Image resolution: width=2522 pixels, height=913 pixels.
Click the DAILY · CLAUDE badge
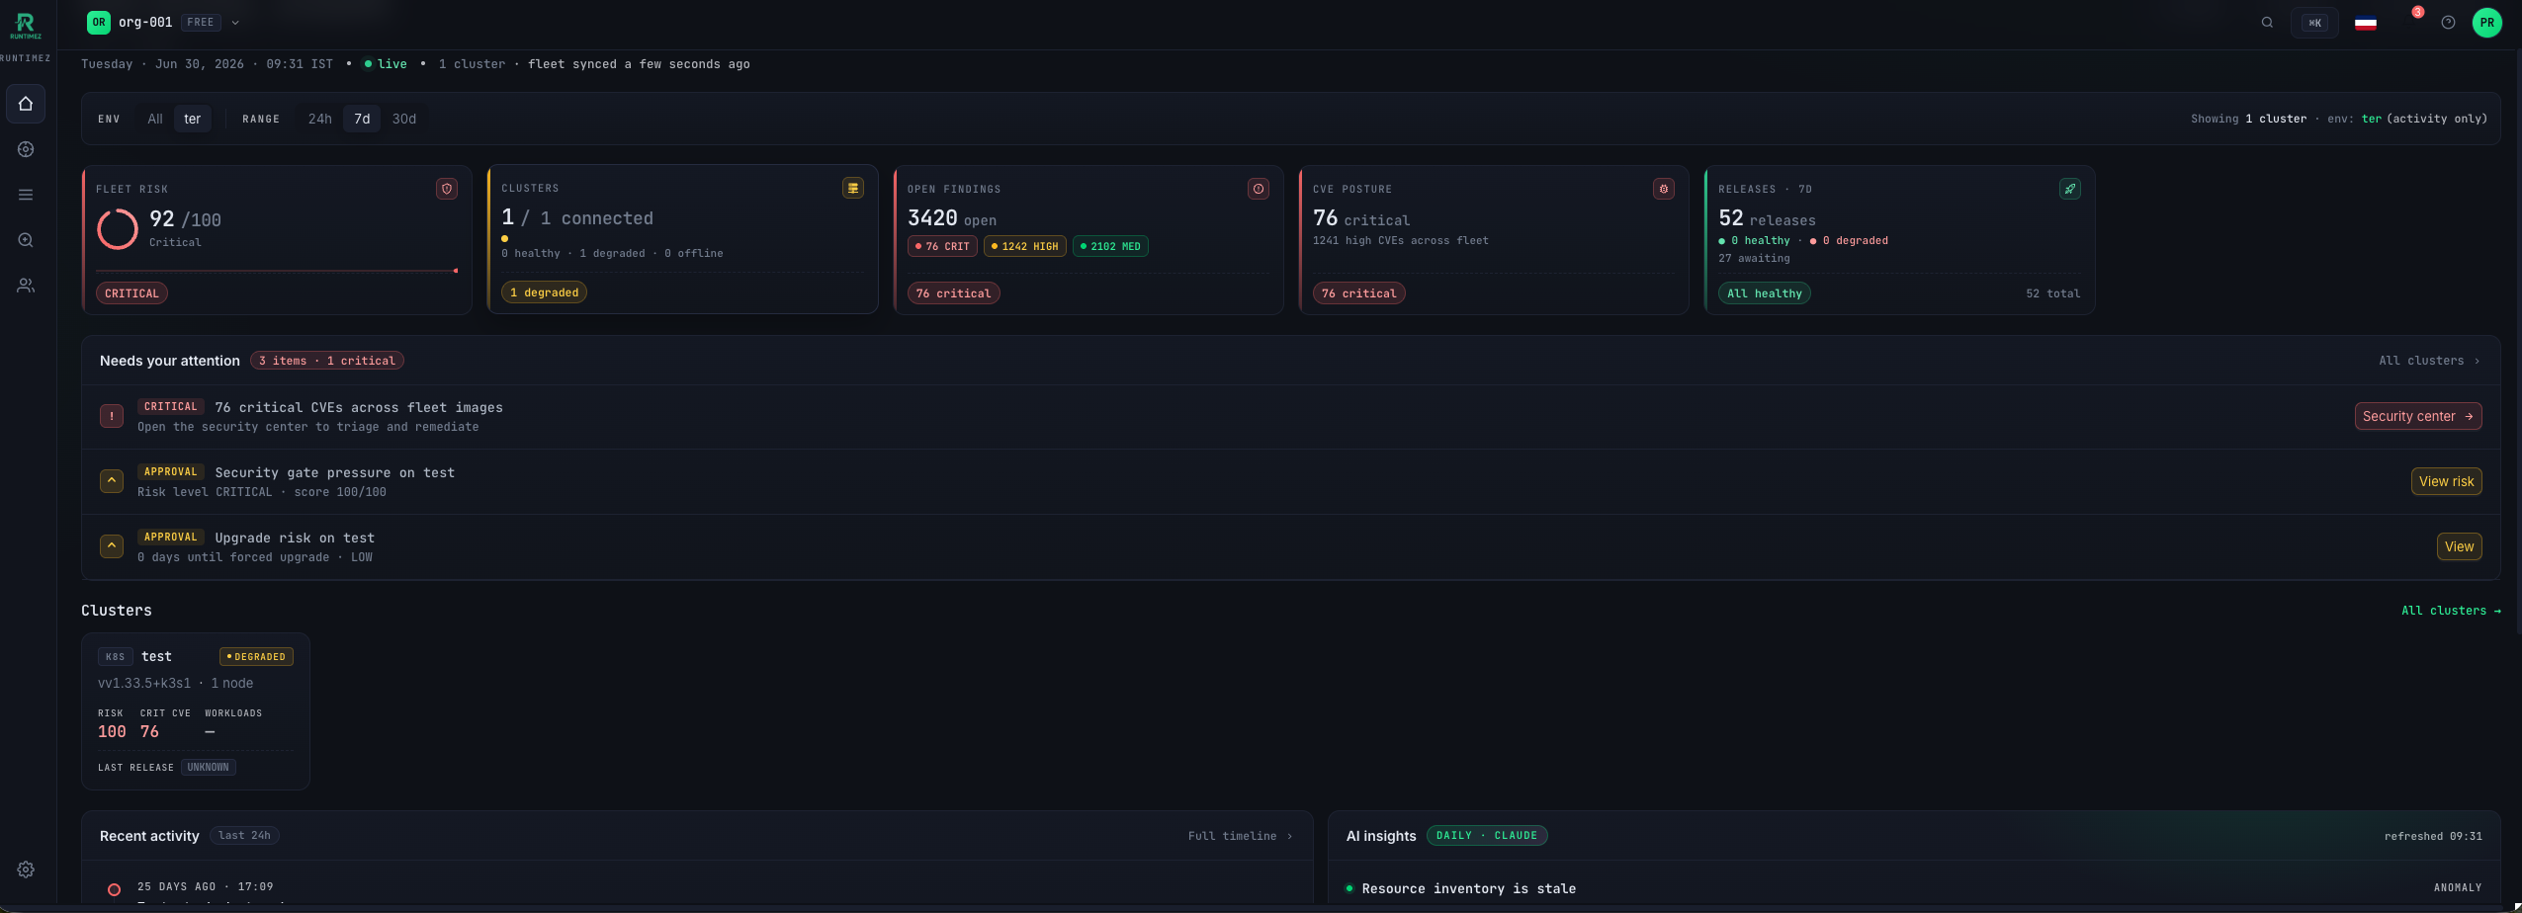click(1487, 836)
